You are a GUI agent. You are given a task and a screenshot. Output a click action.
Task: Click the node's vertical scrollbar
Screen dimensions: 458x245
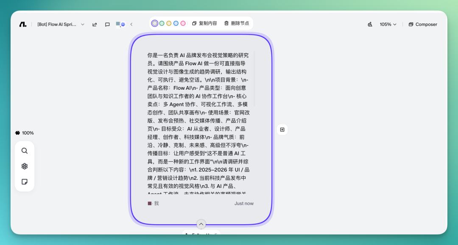[x=254, y=79]
